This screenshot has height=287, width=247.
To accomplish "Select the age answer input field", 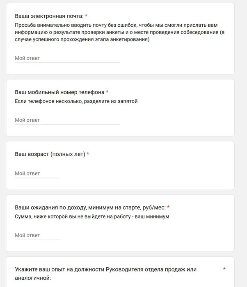I will [x=37, y=173].
